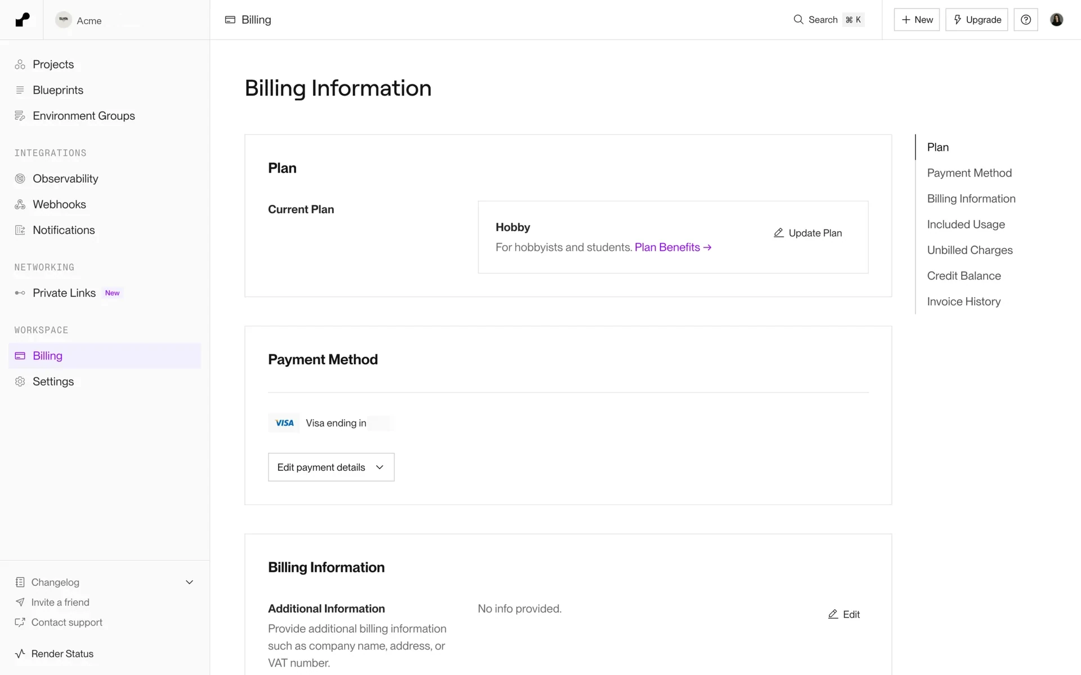1081x675 pixels.
Task: Jump to Invoice History section
Action: [x=964, y=301]
